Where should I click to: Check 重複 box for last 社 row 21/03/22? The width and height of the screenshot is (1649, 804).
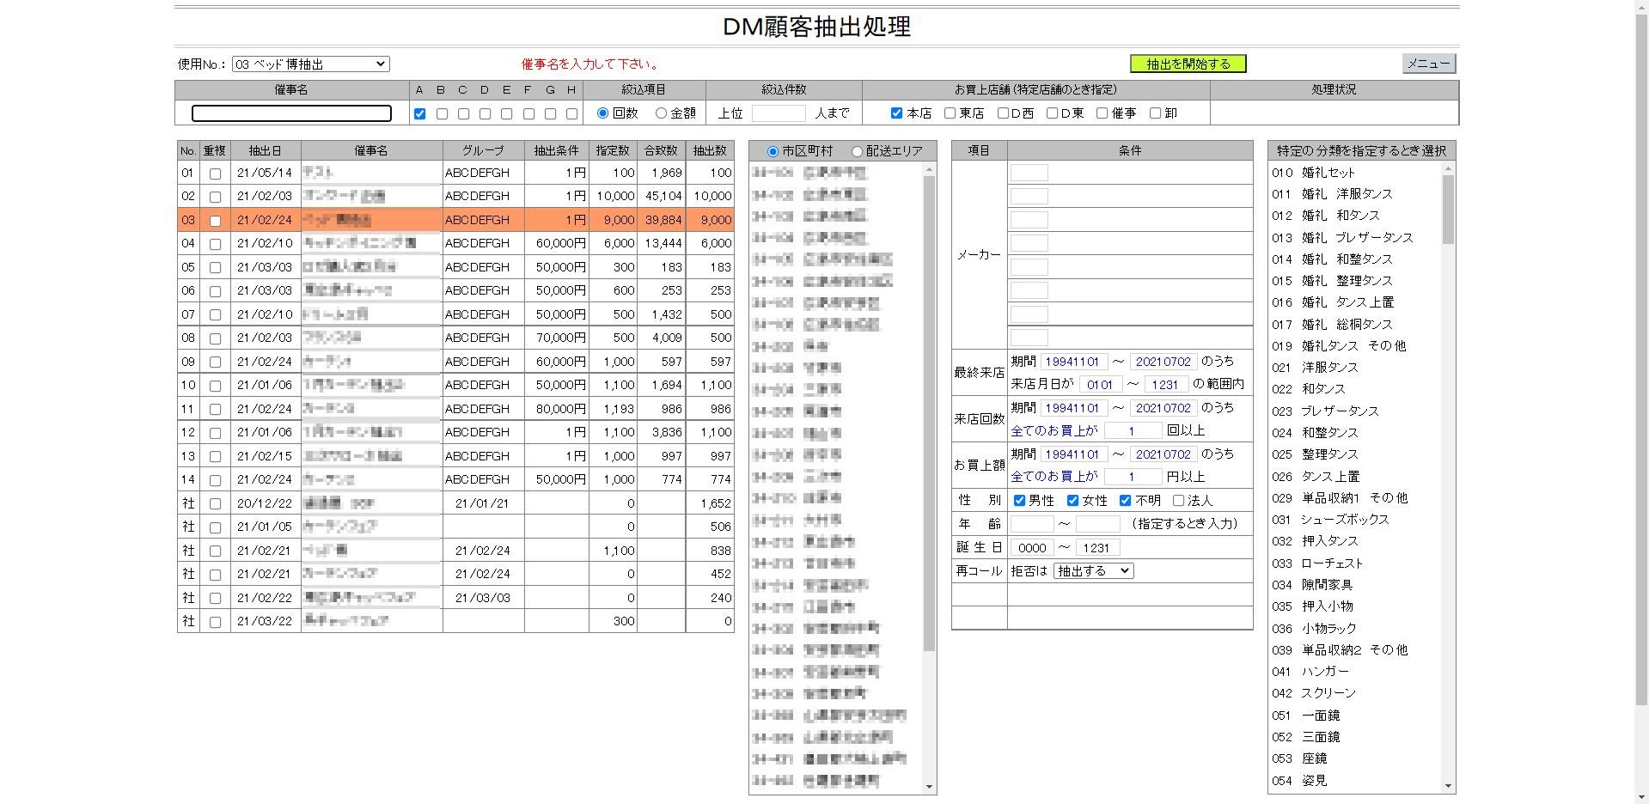[215, 622]
